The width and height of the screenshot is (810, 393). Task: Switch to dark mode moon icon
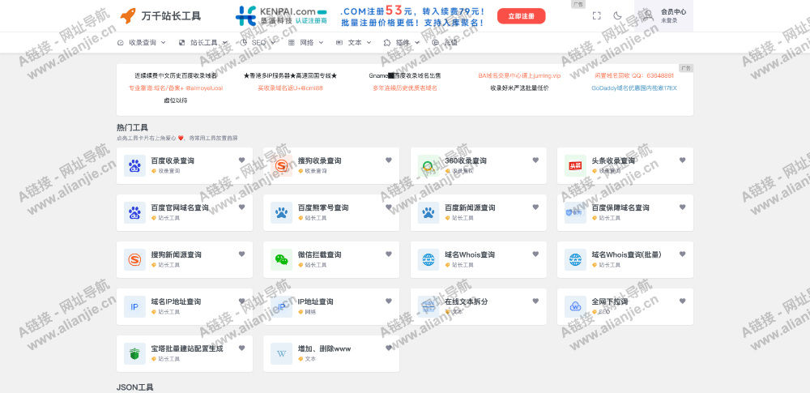tap(617, 16)
